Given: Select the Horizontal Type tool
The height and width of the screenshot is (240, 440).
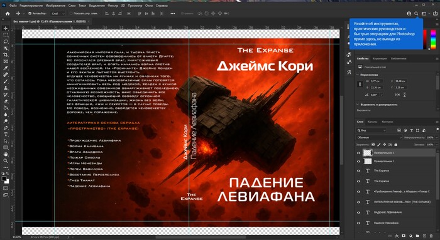Looking at the screenshot, I should coord(6,135).
